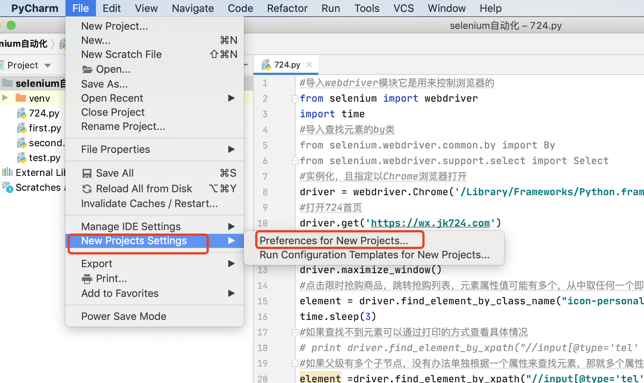Choose New Project... from File menu
Screen dimensions: 644x383
154,26
